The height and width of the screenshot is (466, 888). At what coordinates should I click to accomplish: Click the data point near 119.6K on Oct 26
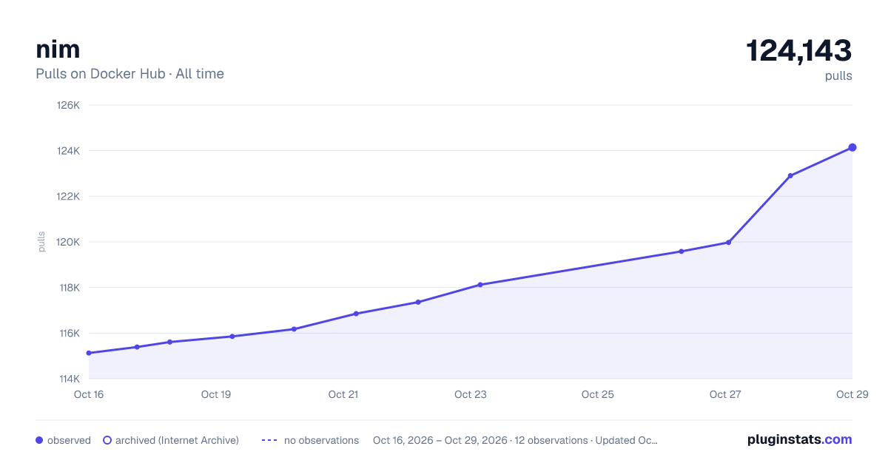(682, 251)
